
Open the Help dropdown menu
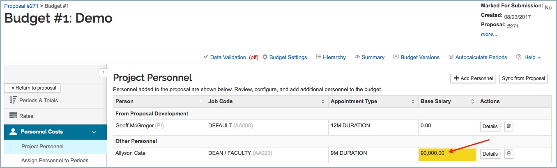pos(529,58)
